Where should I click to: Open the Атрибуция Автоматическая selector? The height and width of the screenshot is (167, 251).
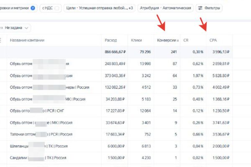pos(165,8)
